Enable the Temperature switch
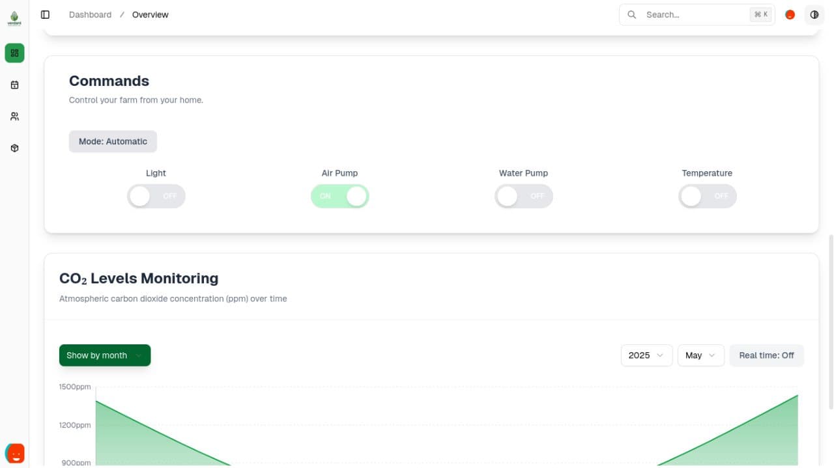The width and height of the screenshot is (834, 468). (708, 196)
